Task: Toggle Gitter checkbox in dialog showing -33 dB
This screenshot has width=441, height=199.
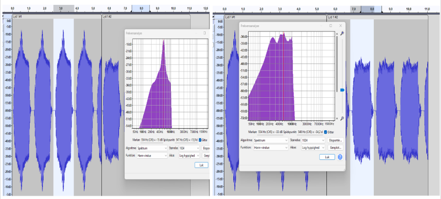Action: pos(325,132)
